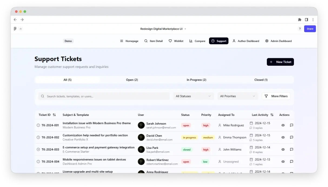Viewport: 328px width, 187px height.
Task: Toggle sorting on the Ticket ID column
Action: click(x=54, y=115)
